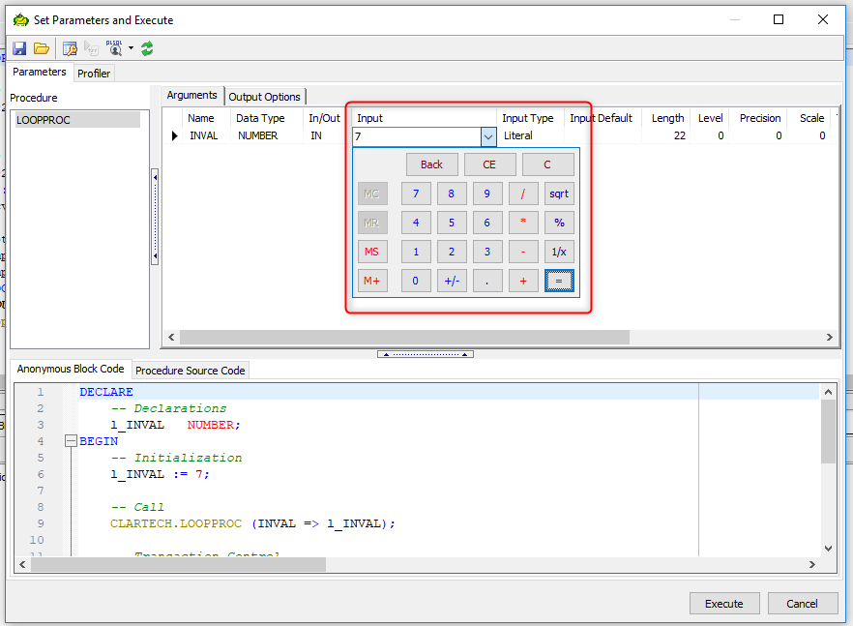Click the calculator CE button

pyautogui.click(x=489, y=164)
